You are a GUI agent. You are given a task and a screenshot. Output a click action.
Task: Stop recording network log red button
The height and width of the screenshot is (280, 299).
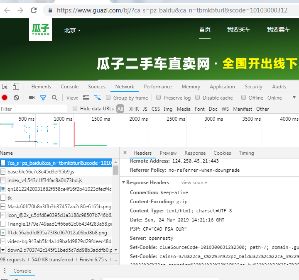click(x=5, y=98)
